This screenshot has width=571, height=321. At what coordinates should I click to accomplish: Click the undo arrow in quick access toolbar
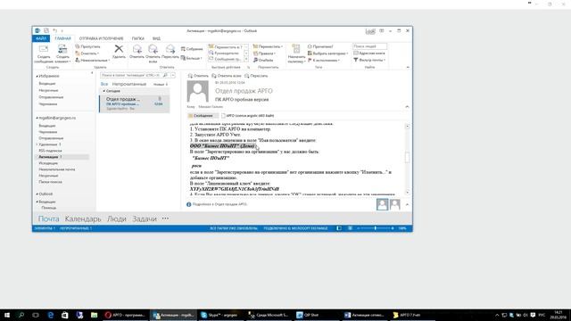pos(55,31)
